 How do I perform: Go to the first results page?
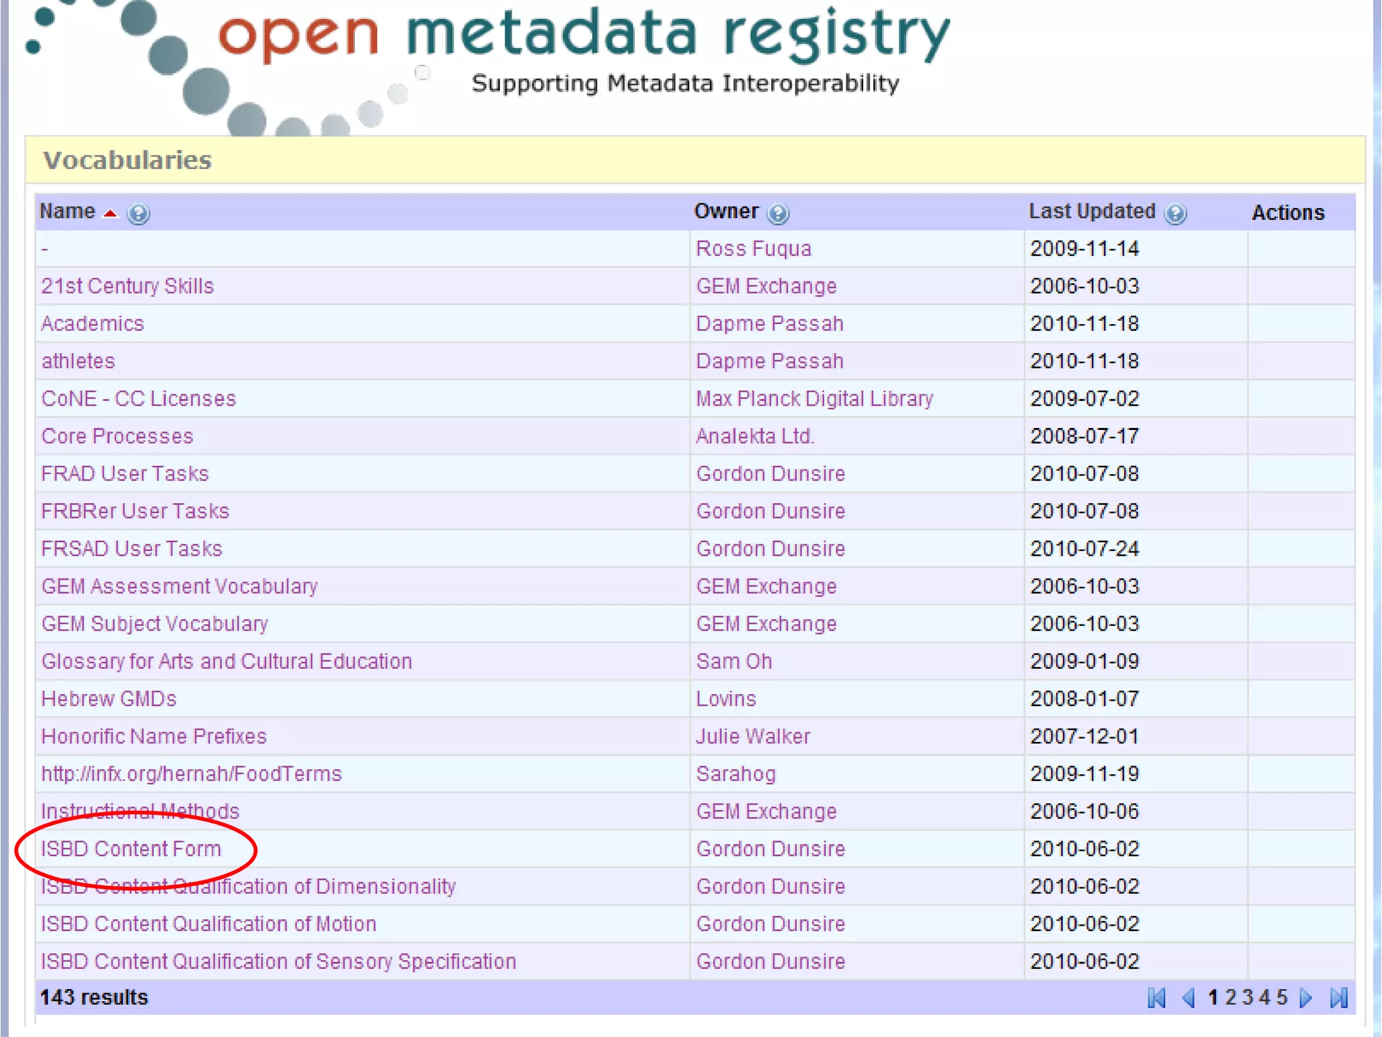1157,998
